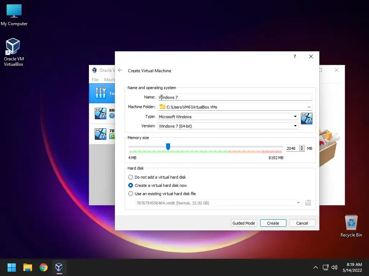Open the volume control in the tray
369x276 pixels.
click(x=334, y=267)
